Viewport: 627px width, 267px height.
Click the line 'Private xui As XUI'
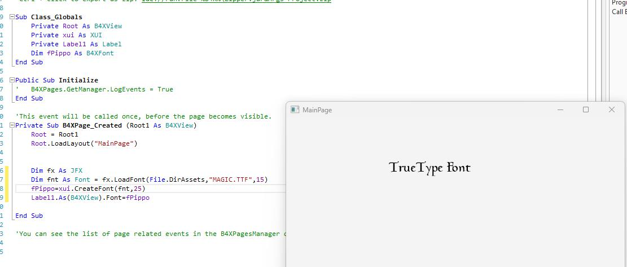67,35
